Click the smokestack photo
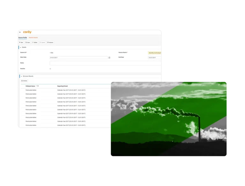Viewport: 245px width, 186px height. point(168,119)
